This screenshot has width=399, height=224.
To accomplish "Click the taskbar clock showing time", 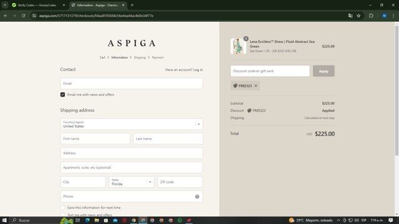I will click(377, 220).
